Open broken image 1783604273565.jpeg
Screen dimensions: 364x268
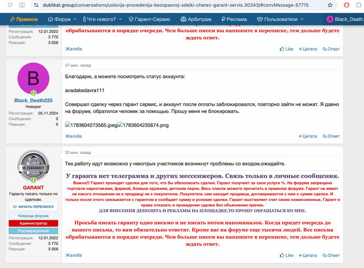point(91,125)
